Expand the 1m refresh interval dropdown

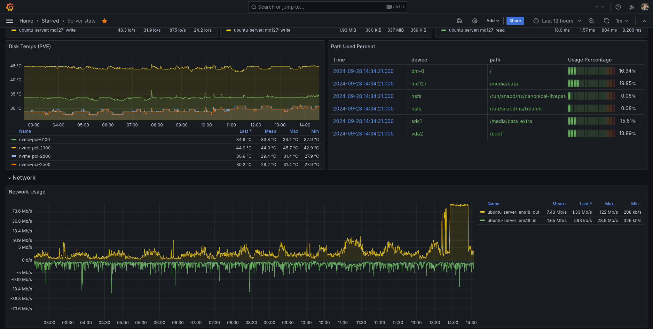point(622,21)
